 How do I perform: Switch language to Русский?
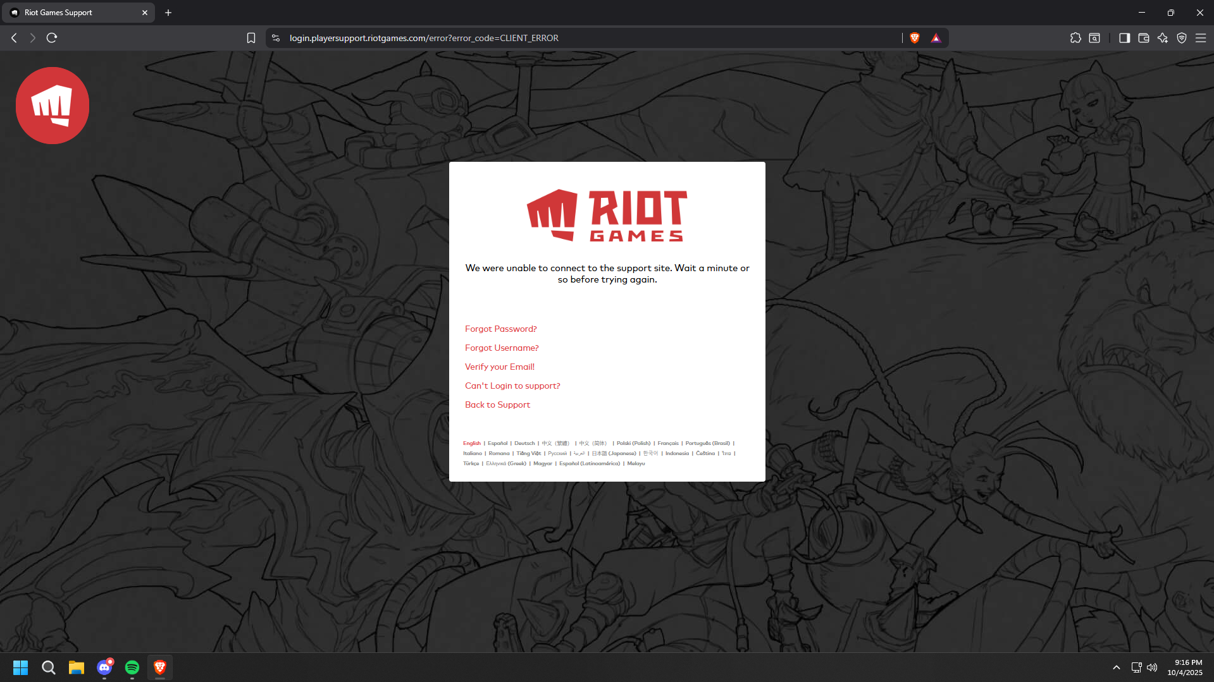point(557,453)
